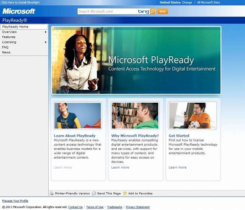
Task: Open the Why Microsoft PlayReady? heading link
Action: click(135, 136)
